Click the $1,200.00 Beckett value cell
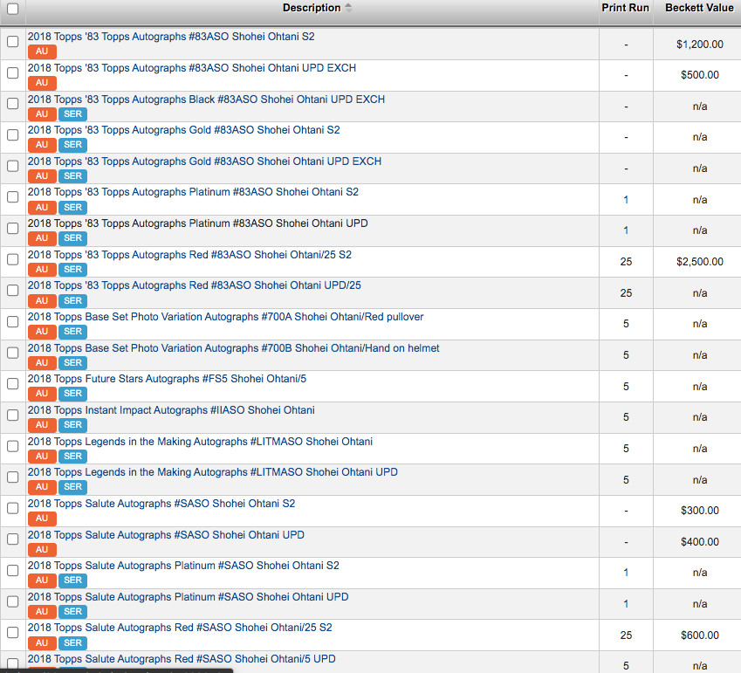The height and width of the screenshot is (673, 741). (x=699, y=45)
